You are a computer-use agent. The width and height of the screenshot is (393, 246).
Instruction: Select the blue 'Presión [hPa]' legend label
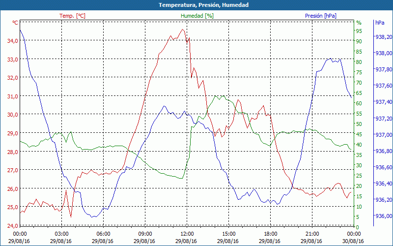[321, 16]
